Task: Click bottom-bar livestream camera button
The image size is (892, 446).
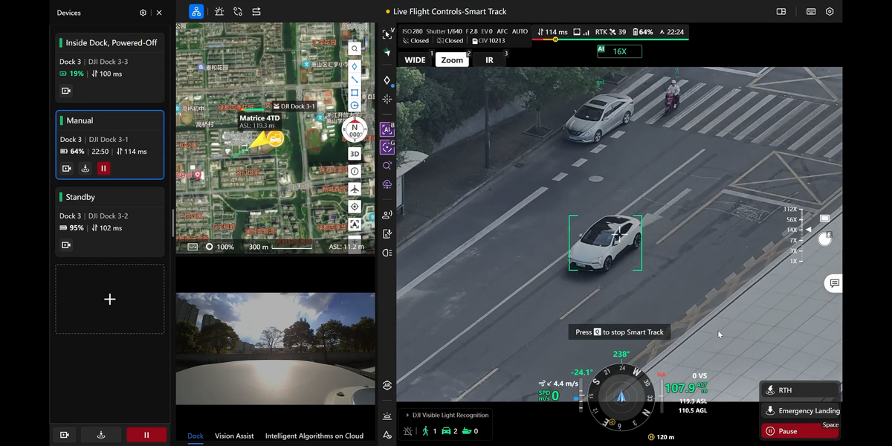Action: 65,435
